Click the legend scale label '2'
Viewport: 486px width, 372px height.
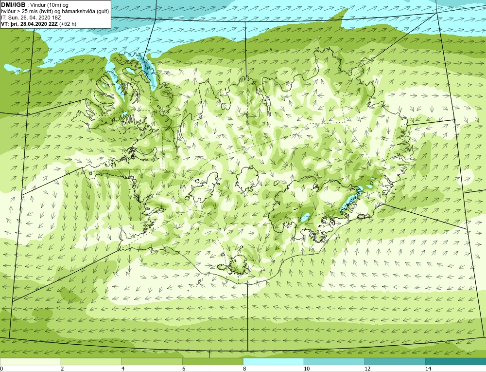62,369
